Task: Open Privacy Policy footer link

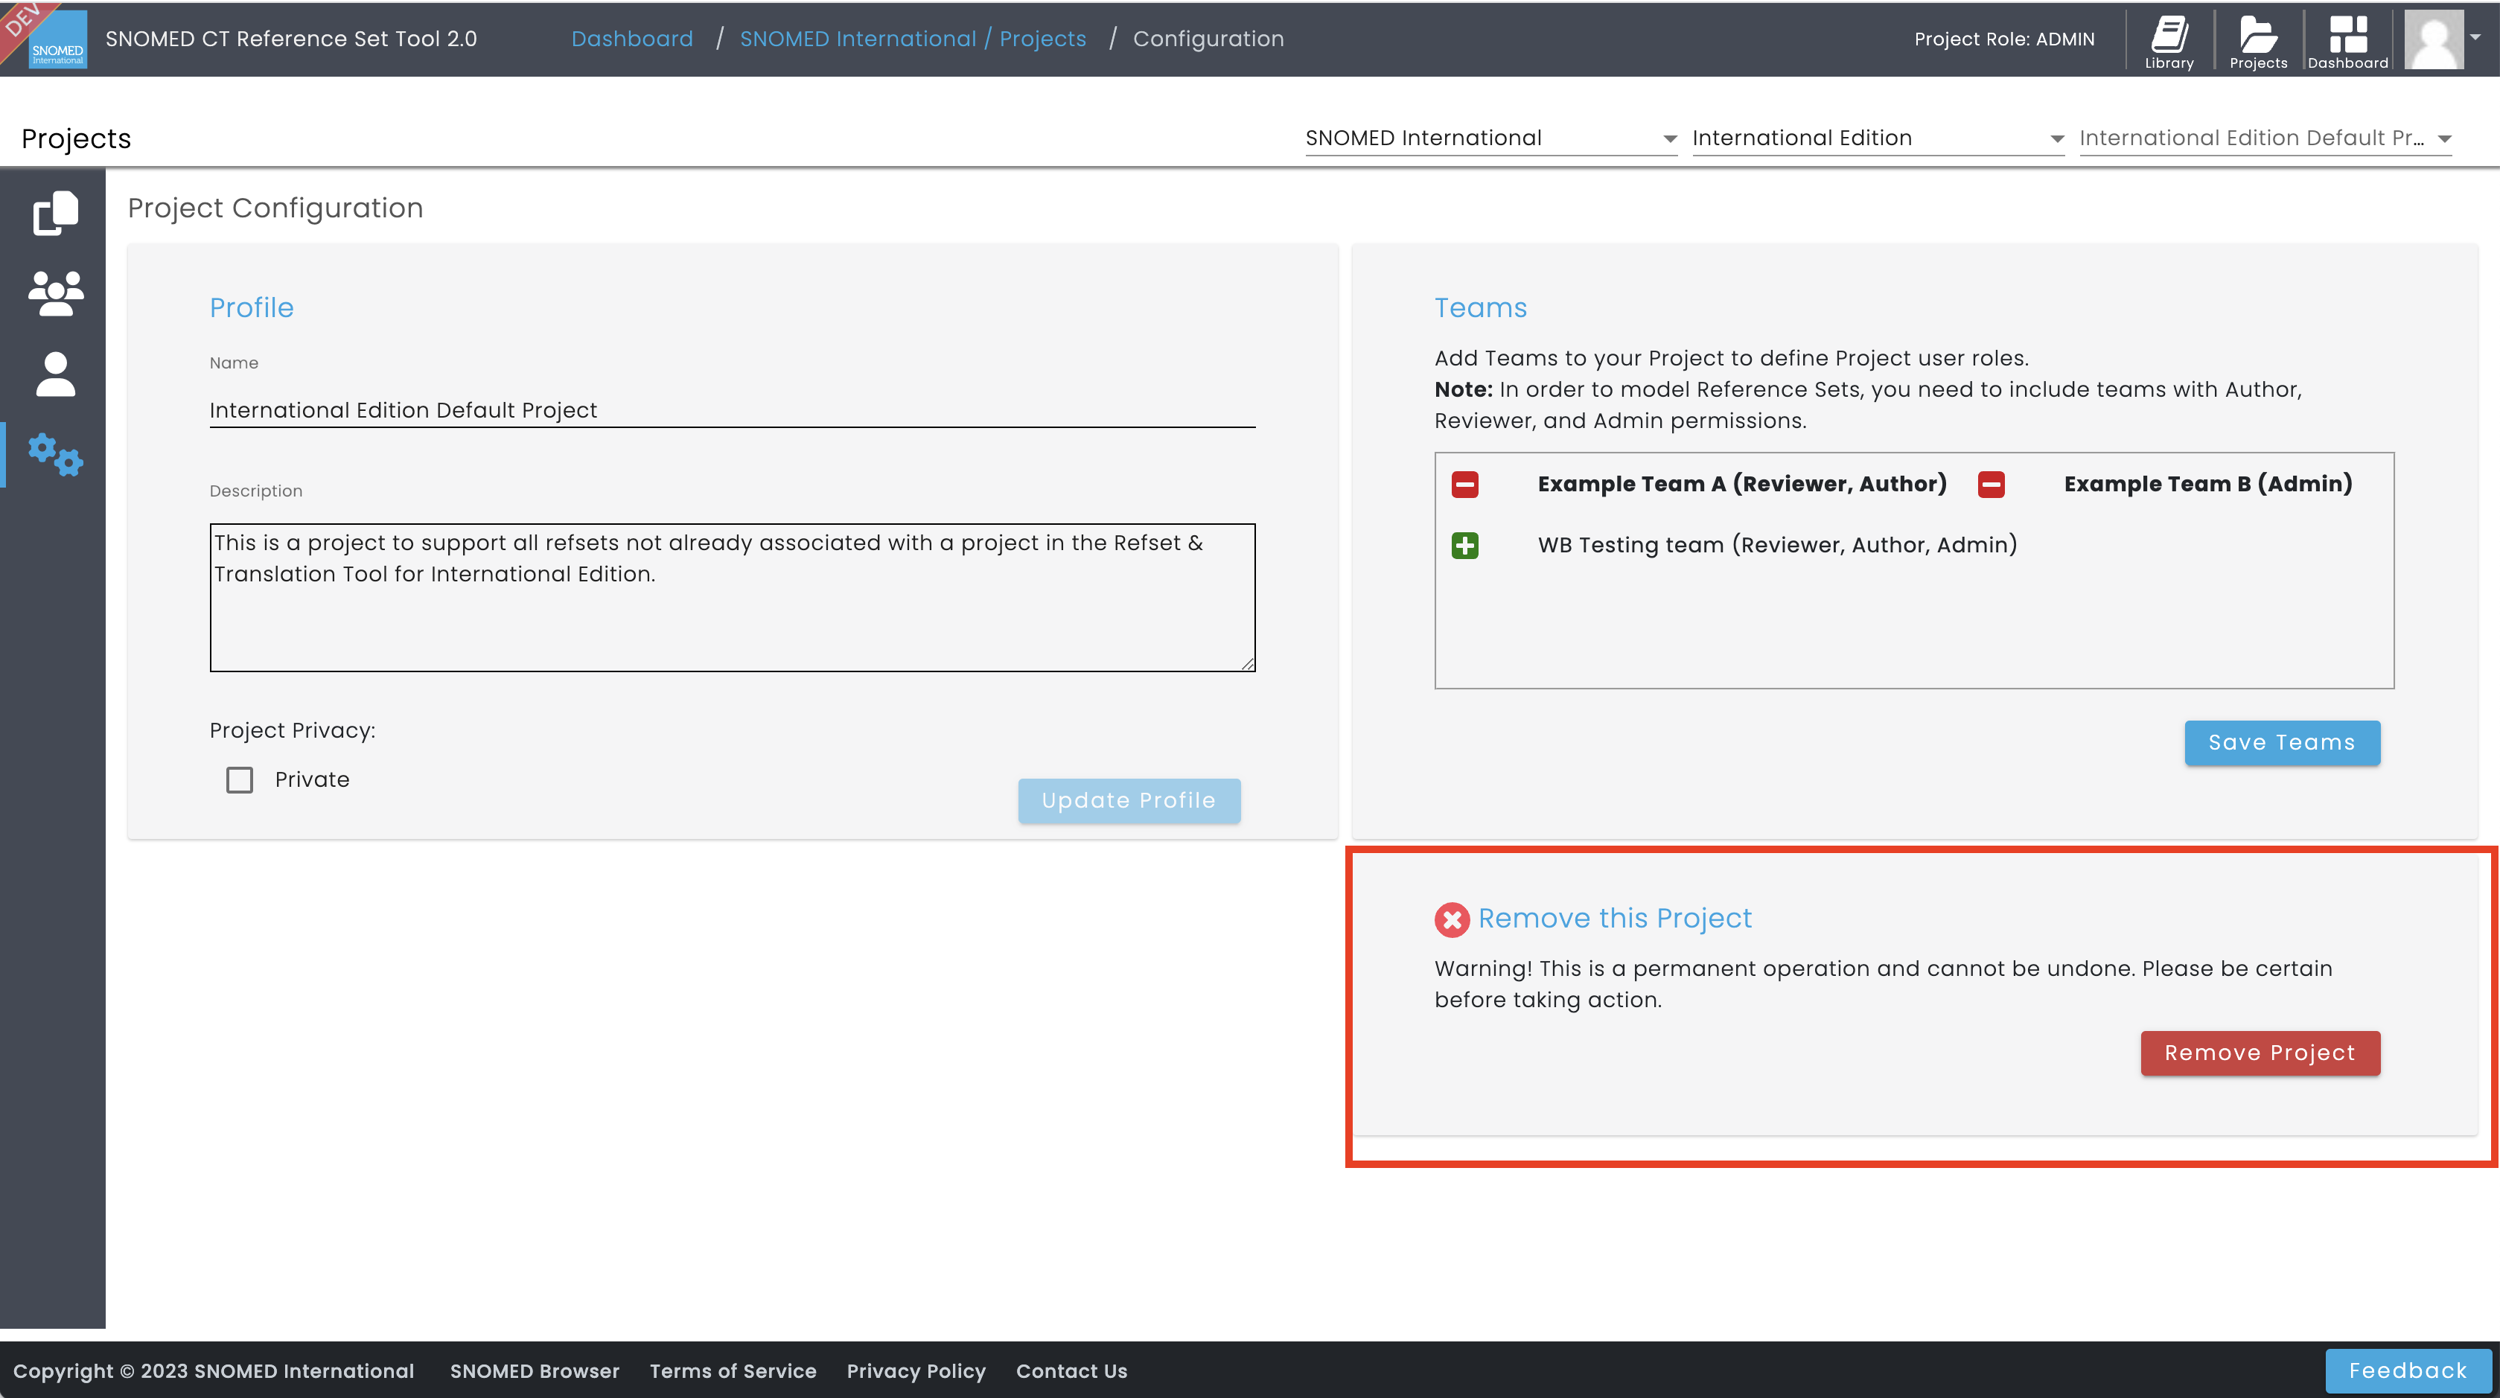Action: pos(916,1371)
